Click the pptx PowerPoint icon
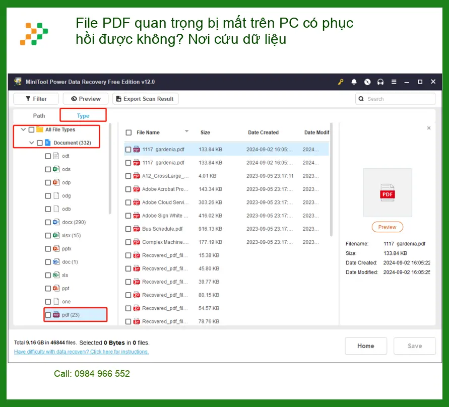 click(x=56, y=248)
